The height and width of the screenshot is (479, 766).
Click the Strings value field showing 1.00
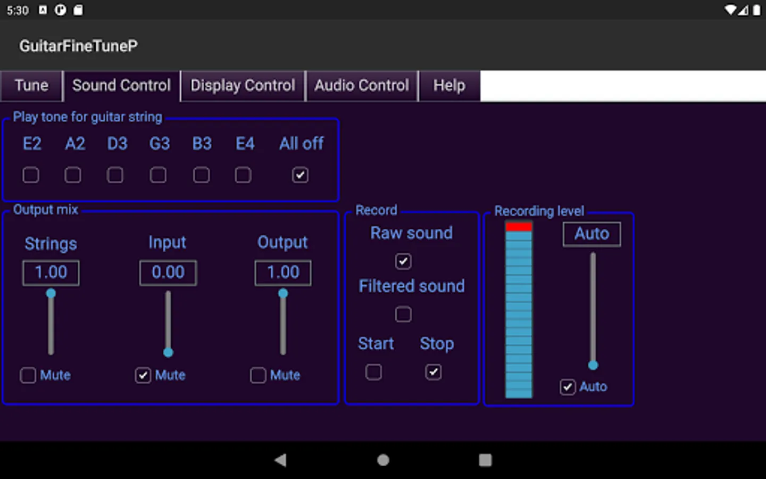51,273
